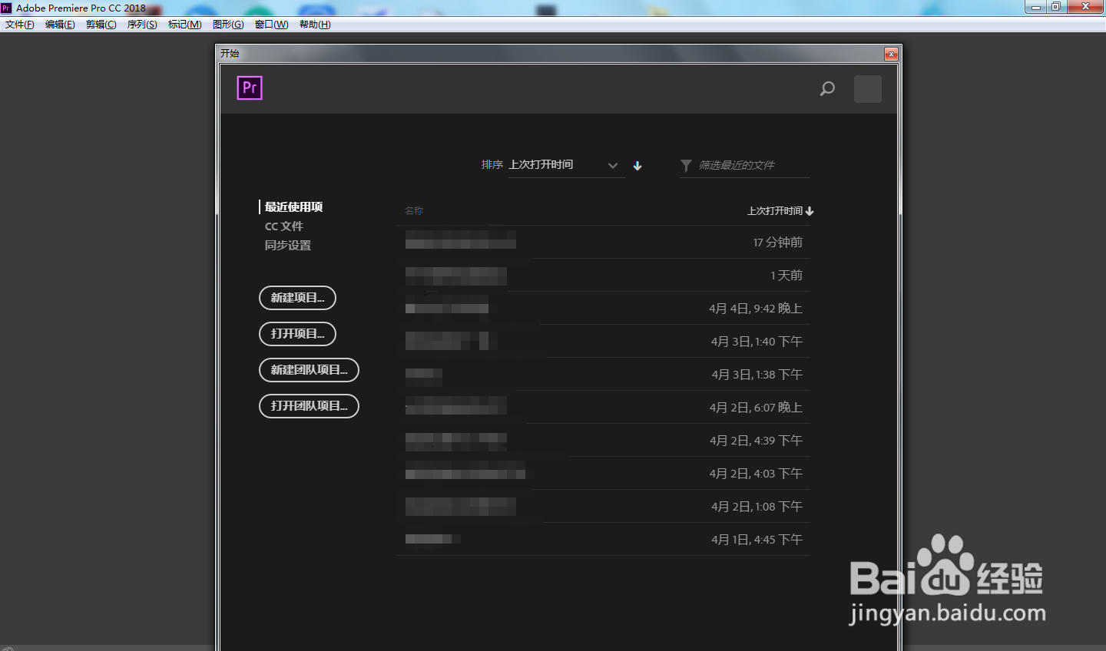
Task: Open the 编辑(E) menu
Action: click(x=60, y=25)
